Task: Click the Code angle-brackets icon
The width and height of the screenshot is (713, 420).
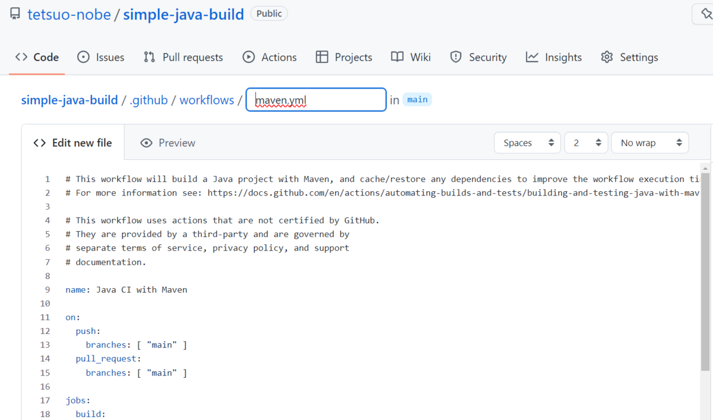Action: tap(21, 57)
